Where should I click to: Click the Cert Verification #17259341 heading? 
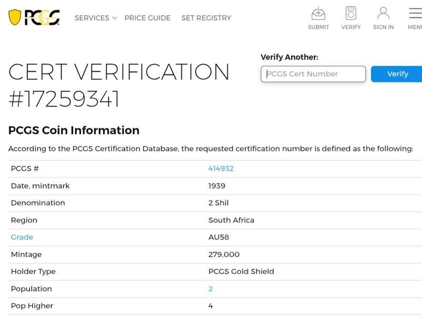[119, 85]
